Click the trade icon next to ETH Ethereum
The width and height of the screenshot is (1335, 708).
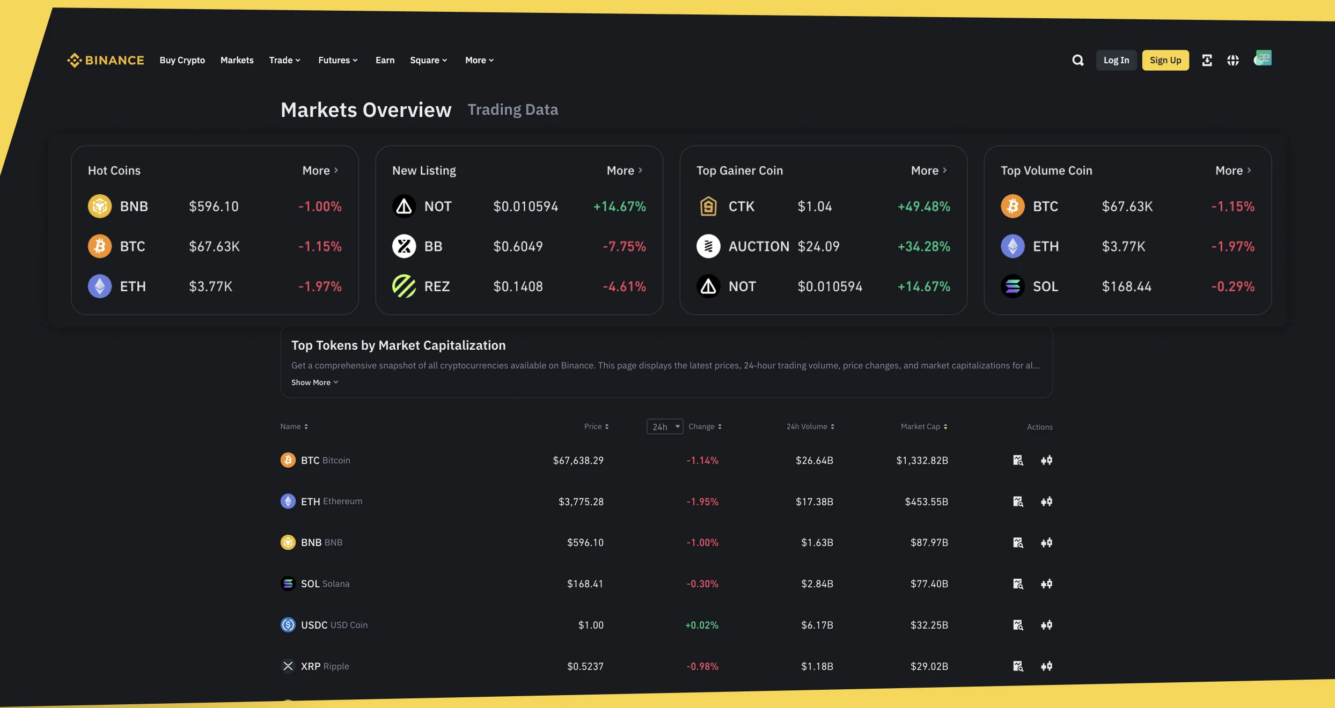coord(1046,501)
